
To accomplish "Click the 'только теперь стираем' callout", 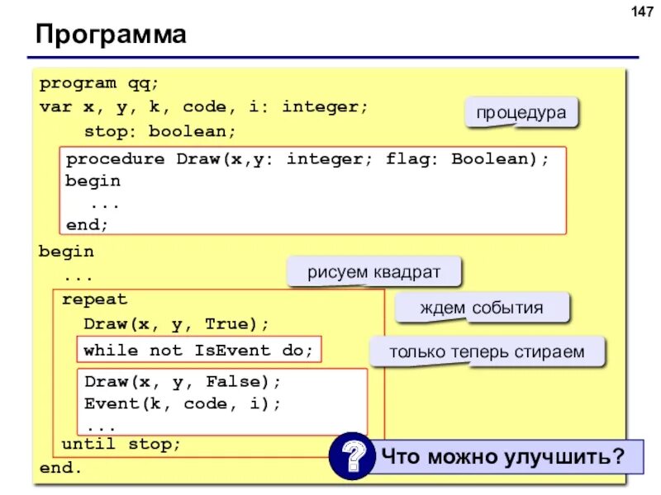I will (x=487, y=351).
